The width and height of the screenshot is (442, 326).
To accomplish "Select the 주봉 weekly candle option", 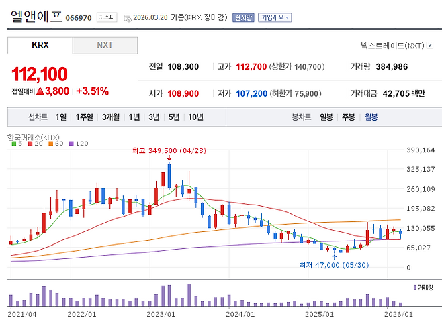I will pyautogui.click(x=349, y=117).
